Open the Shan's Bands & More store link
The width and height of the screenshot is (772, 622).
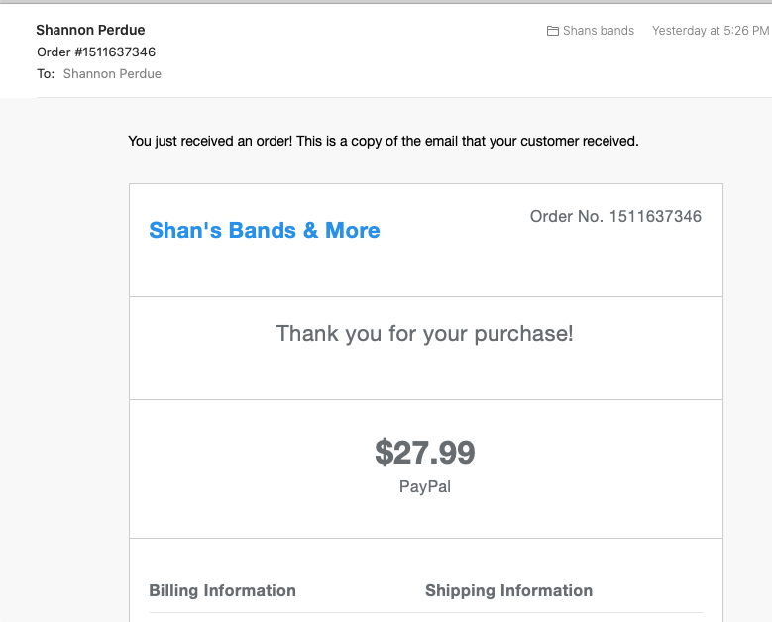click(x=264, y=231)
